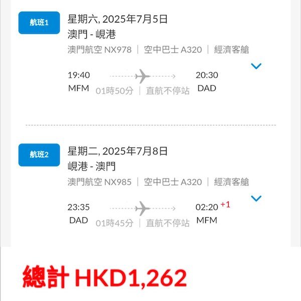The width and height of the screenshot is (301, 301).
Task: Select the 總計 HKD1,262 total price
Action: [x=105, y=277]
